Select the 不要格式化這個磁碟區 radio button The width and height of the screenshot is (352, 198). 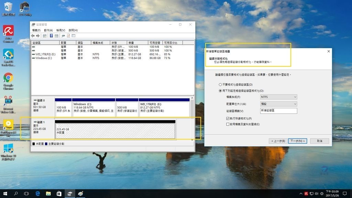pos(220,85)
